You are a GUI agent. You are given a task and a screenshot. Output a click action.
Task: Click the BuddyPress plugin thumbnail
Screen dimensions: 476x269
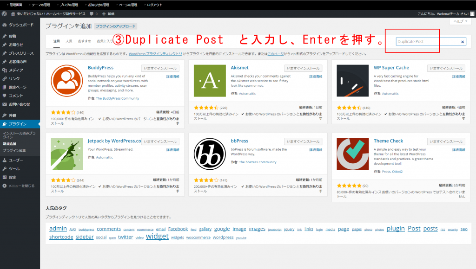click(x=67, y=81)
